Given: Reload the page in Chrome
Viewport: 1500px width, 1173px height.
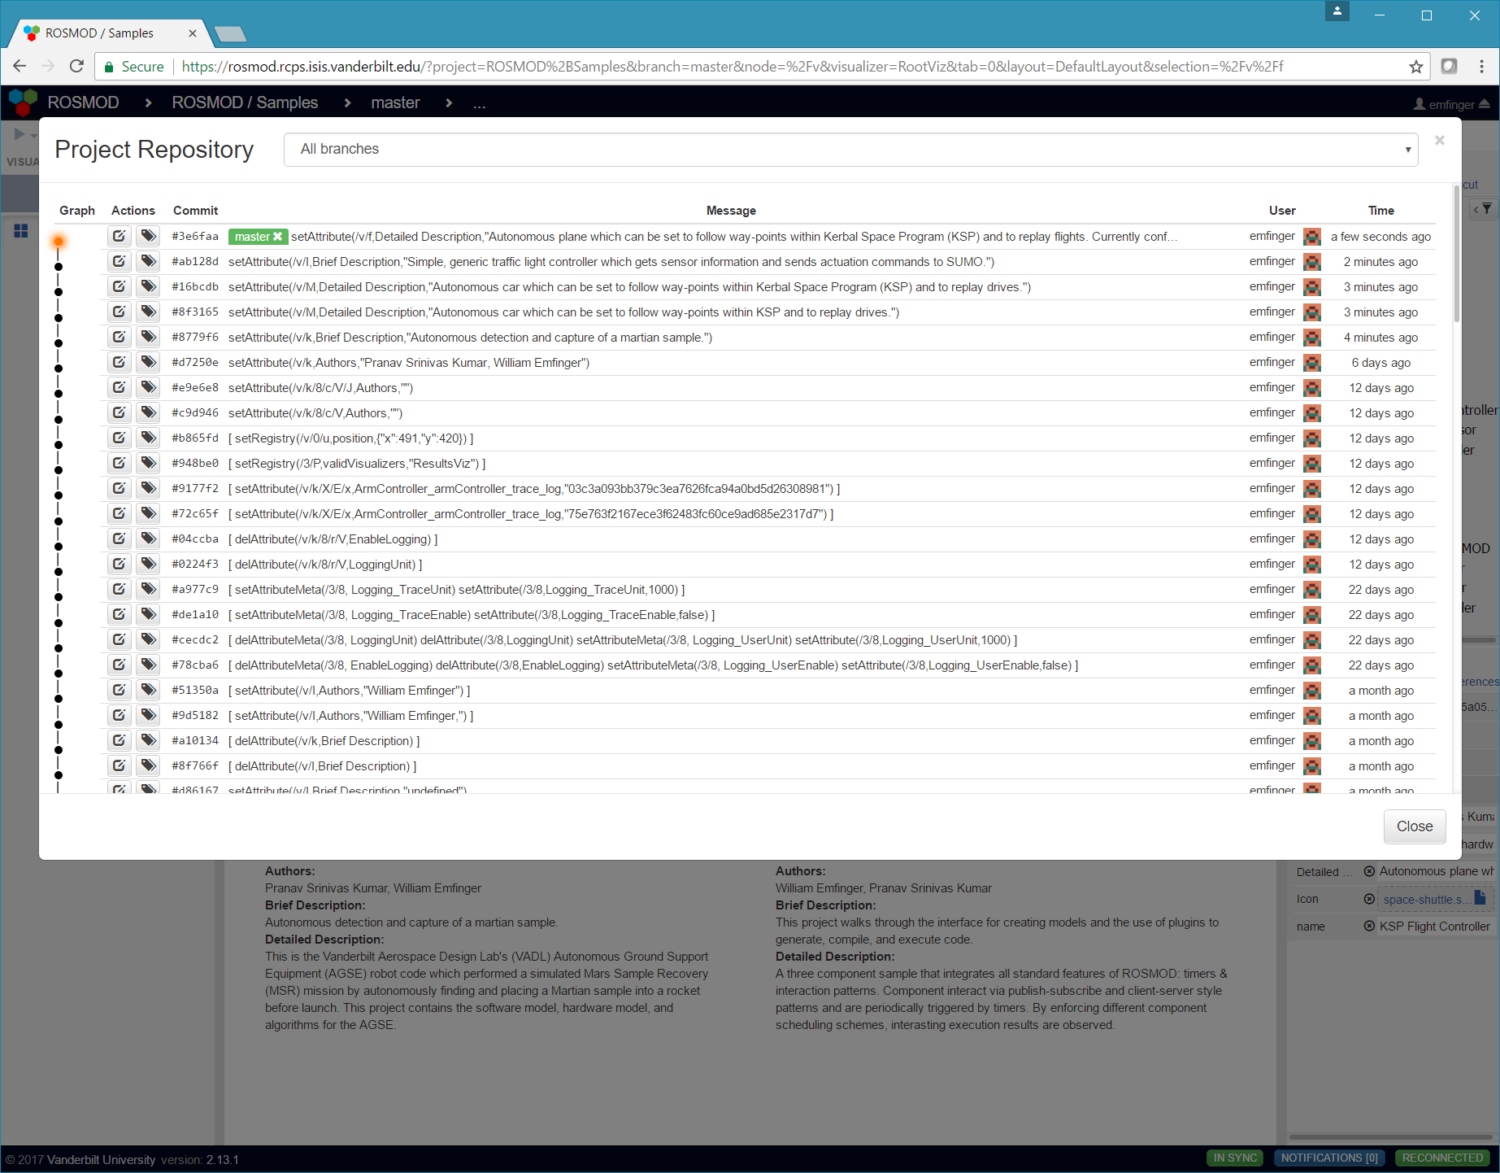Looking at the screenshot, I should click(x=76, y=67).
